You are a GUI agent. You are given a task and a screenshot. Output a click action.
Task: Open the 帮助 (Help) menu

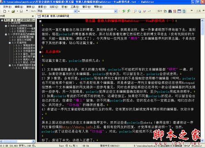(98, 7)
